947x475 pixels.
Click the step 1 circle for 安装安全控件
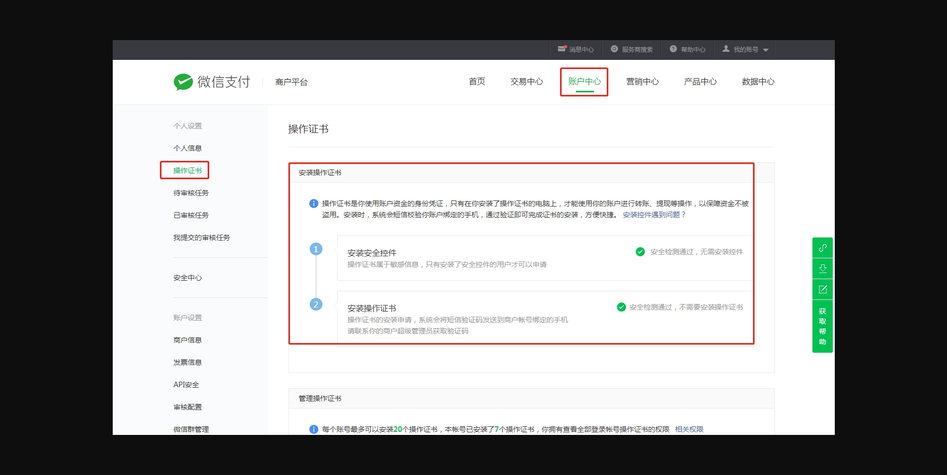pyautogui.click(x=316, y=249)
